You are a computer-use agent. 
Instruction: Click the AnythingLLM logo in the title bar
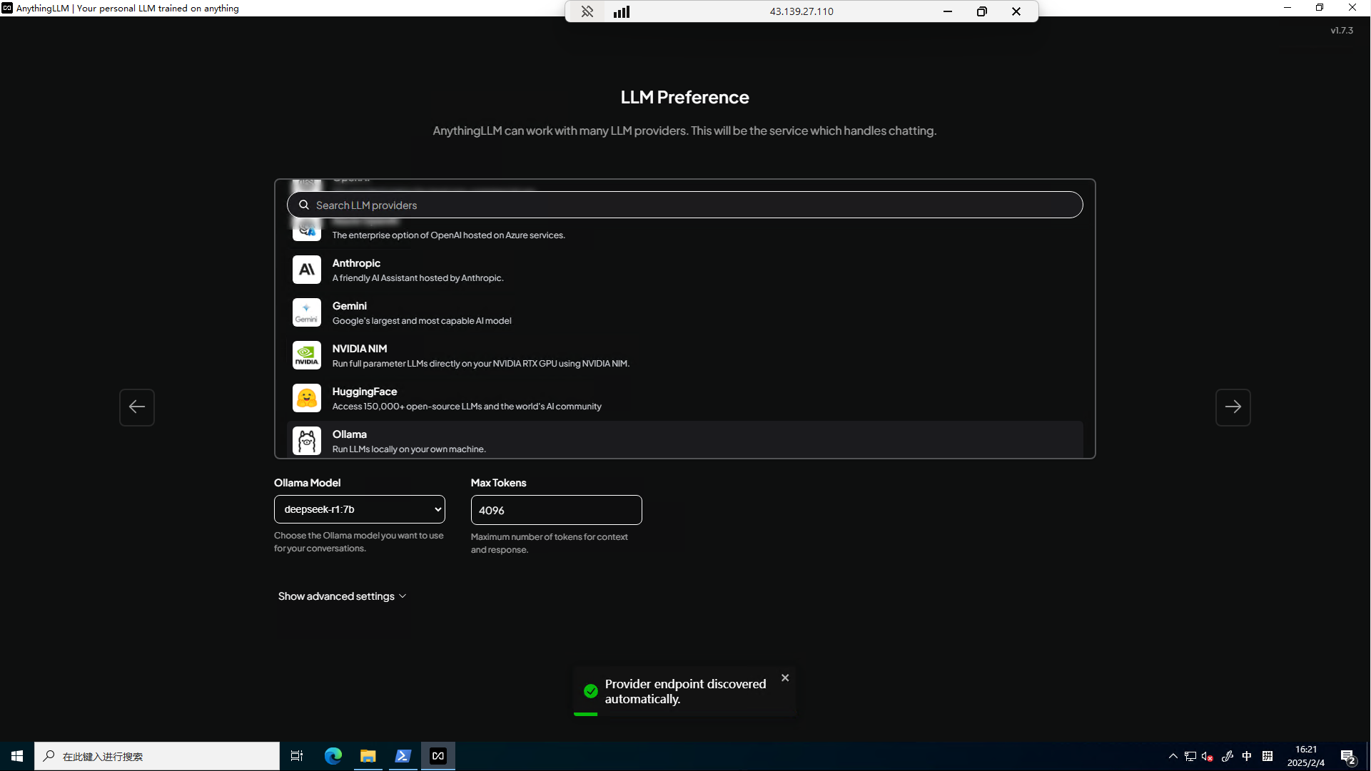tap(8, 8)
